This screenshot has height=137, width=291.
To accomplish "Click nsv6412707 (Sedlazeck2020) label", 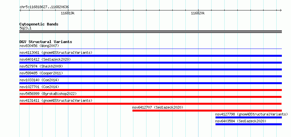I will coord(158,107).
